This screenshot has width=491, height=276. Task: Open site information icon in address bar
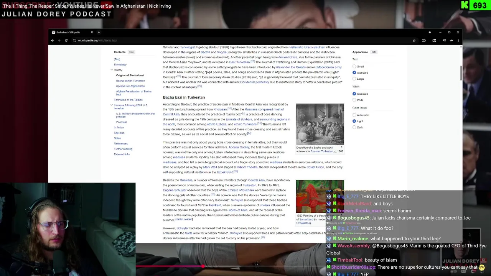[x=74, y=40]
